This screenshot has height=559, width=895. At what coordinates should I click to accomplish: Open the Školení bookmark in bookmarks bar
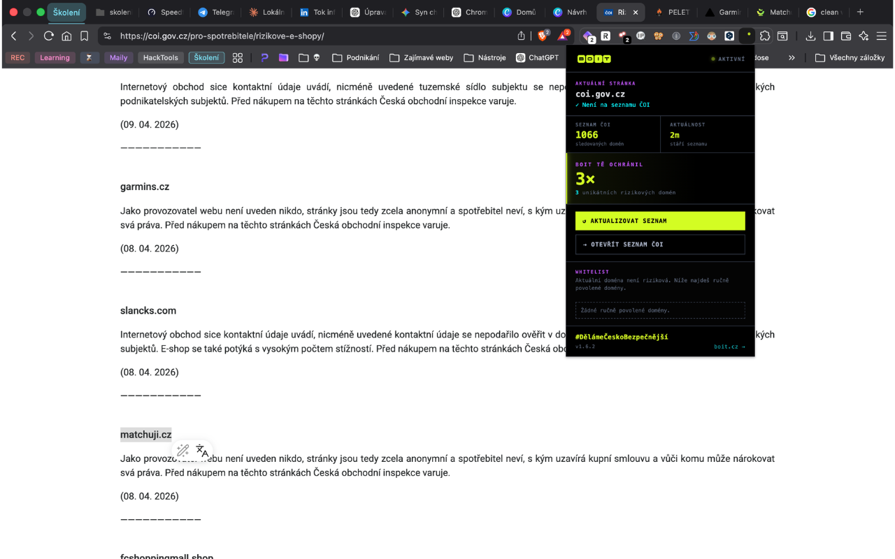[x=206, y=57]
